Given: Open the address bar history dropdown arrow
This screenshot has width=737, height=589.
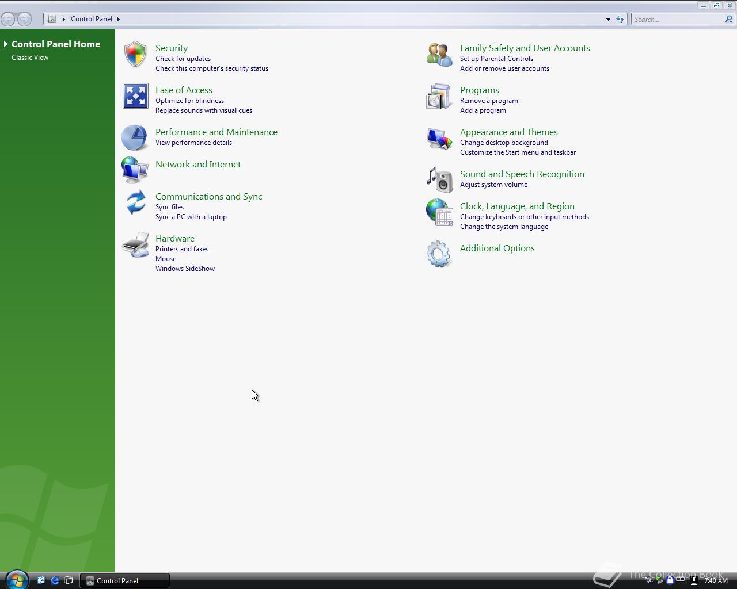Looking at the screenshot, I should click(x=608, y=19).
